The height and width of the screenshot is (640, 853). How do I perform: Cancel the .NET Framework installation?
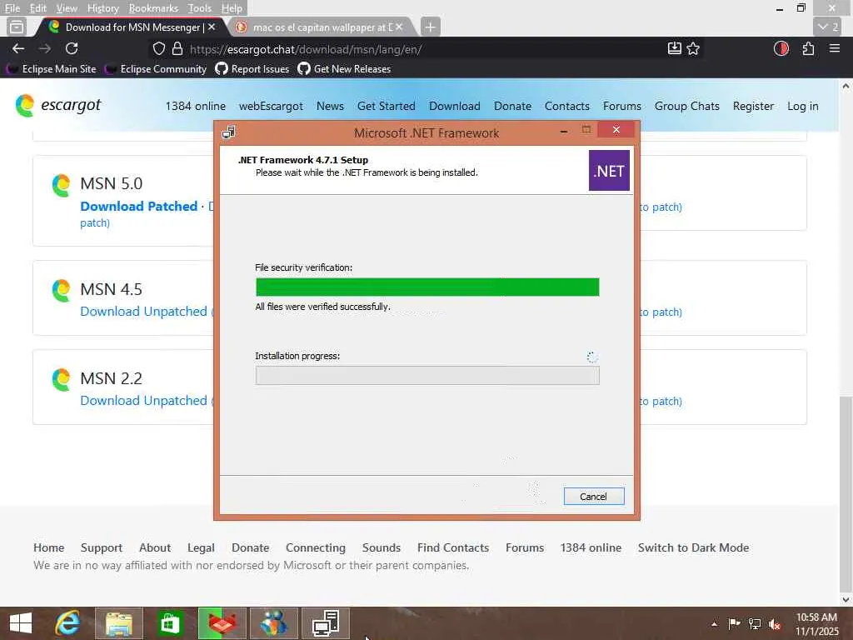[593, 497]
